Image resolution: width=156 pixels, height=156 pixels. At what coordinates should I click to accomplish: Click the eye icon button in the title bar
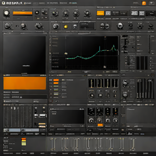[x=151, y=3]
